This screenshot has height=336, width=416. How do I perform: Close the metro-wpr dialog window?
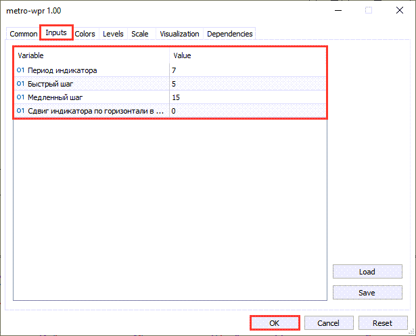click(399, 11)
